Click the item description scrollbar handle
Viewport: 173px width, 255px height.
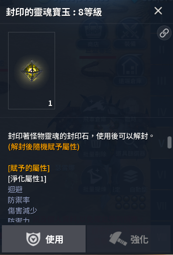point(169,142)
